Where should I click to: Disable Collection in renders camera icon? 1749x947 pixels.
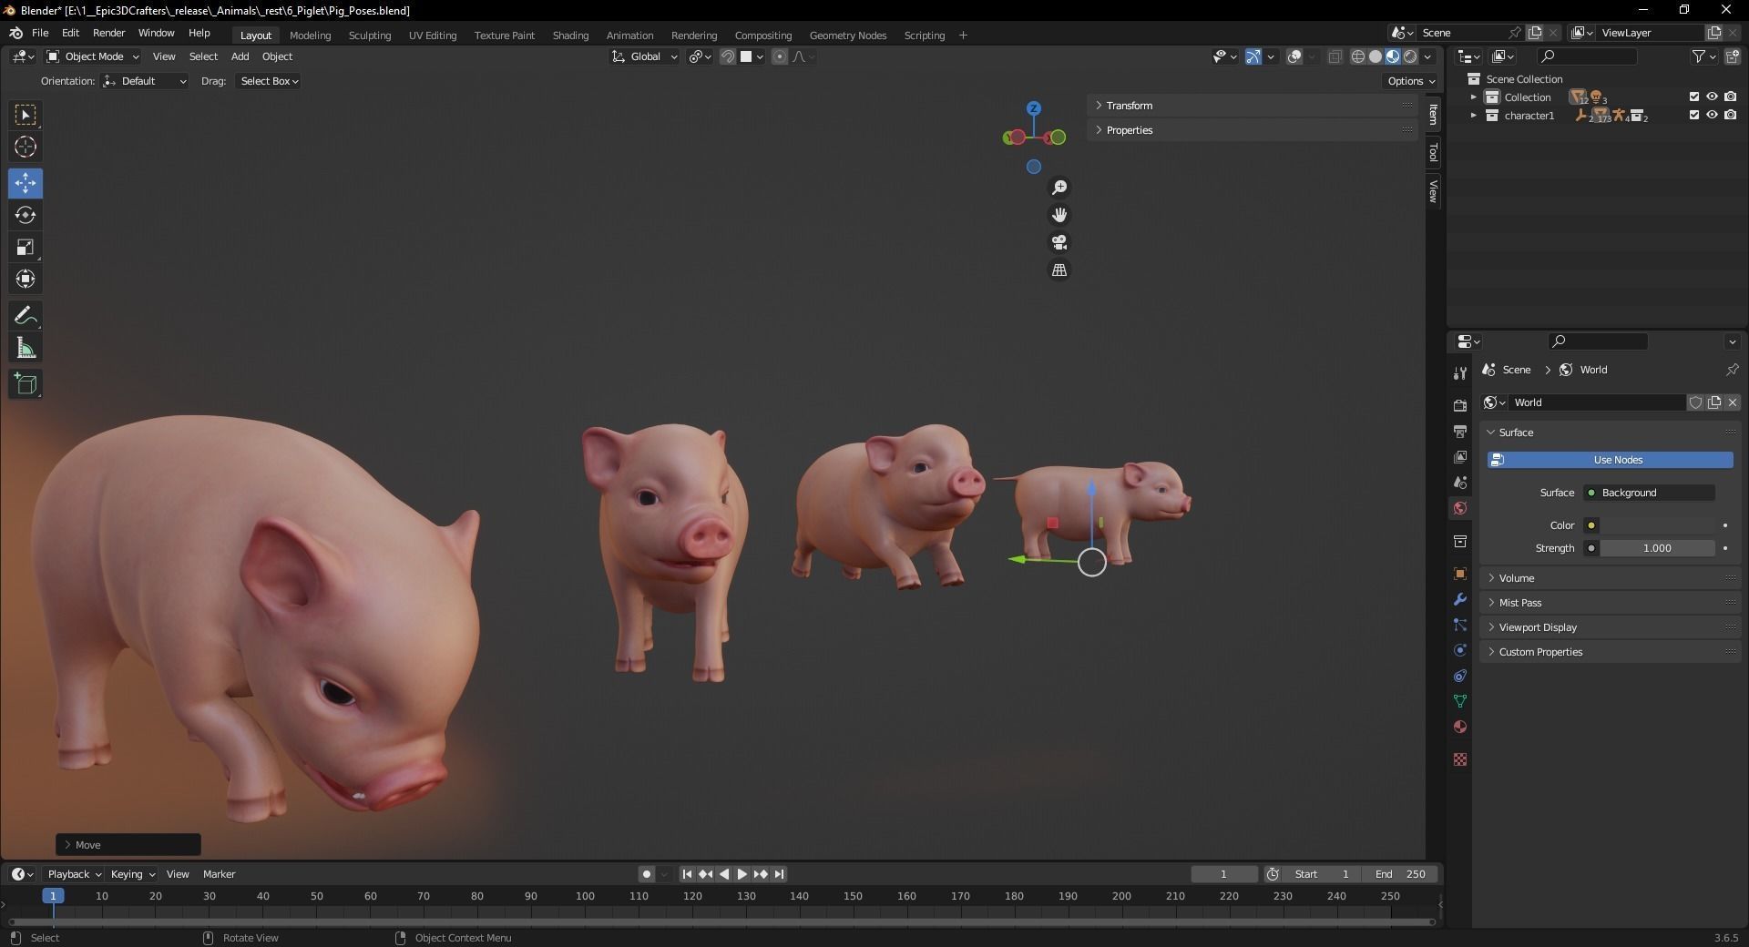tap(1731, 97)
